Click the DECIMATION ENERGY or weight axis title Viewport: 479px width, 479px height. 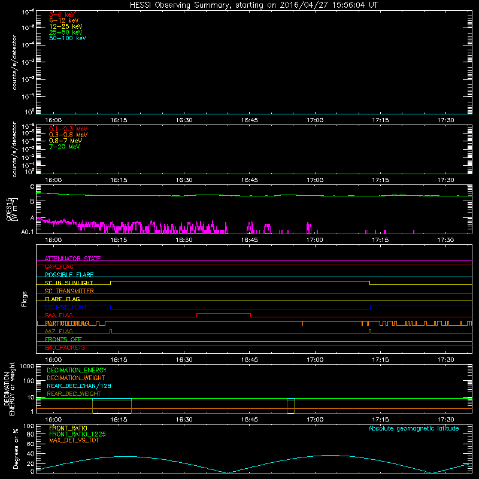[x=9, y=389]
